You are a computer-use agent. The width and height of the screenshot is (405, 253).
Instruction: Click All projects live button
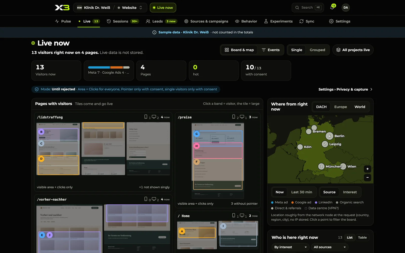point(353,50)
